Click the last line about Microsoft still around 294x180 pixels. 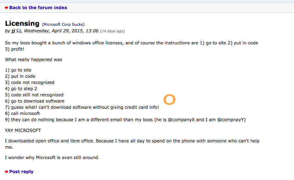click(x=52, y=157)
